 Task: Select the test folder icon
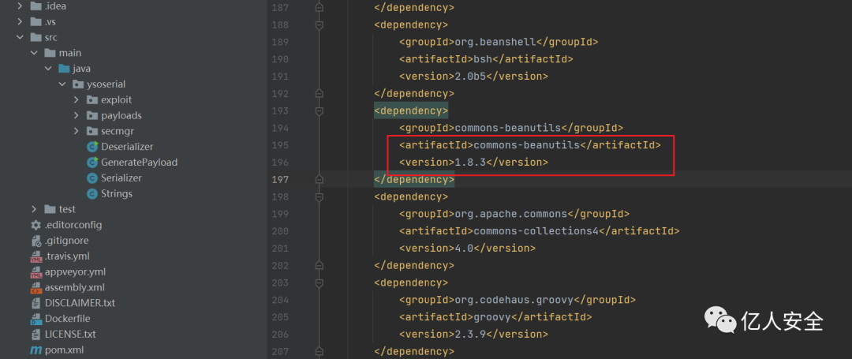(x=50, y=209)
